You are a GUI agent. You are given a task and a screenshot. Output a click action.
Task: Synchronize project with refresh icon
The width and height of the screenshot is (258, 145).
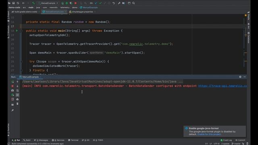[x=18, y=3]
